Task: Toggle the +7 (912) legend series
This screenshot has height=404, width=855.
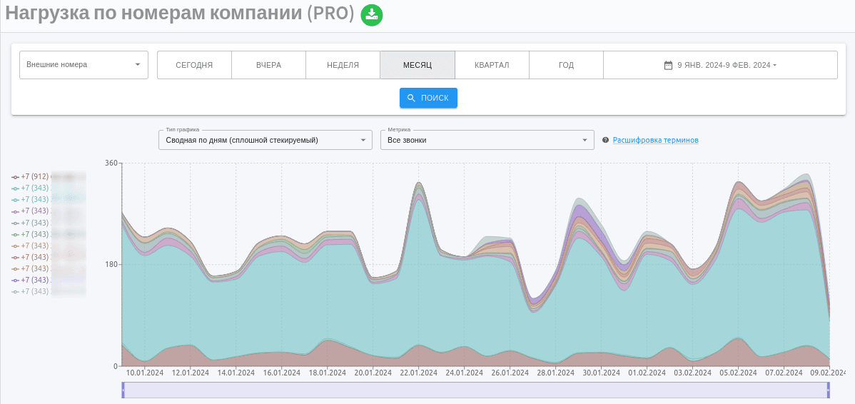Action: [x=31, y=176]
